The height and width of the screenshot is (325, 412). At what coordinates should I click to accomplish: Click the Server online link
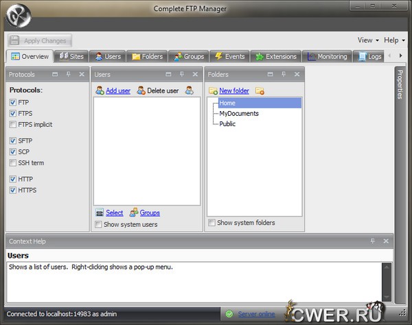click(256, 314)
